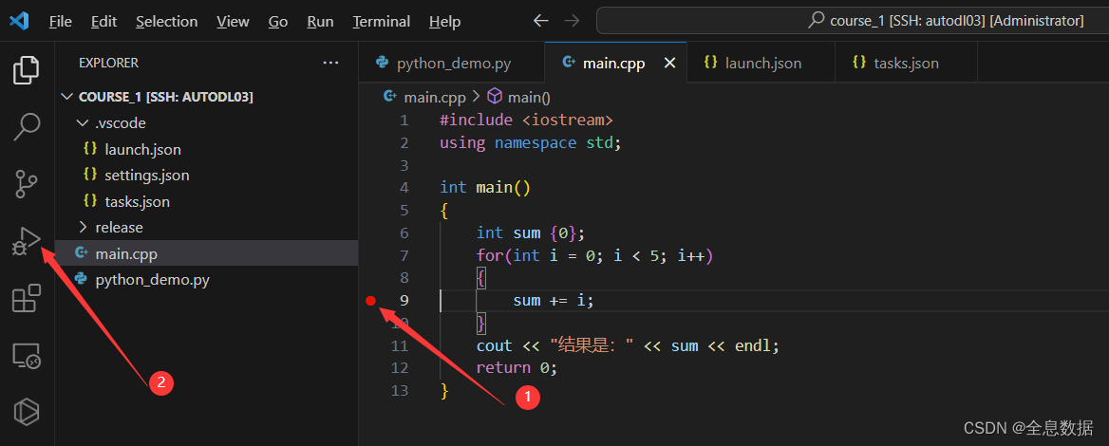Viewport: 1109px width, 446px height.
Task: Click the '#include <iostream>' line
Action: pos(526,121)
